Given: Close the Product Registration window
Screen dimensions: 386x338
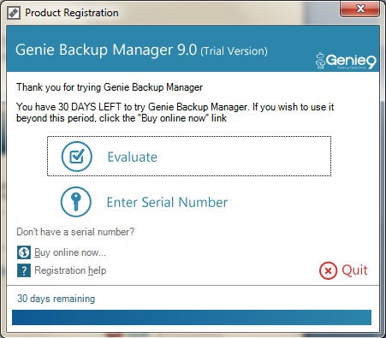Looking at the screenshot, I should point(359,9).
